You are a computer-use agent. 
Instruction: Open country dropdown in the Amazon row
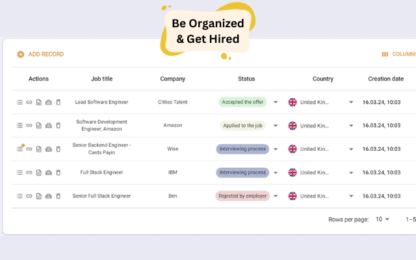coord(351,125)
